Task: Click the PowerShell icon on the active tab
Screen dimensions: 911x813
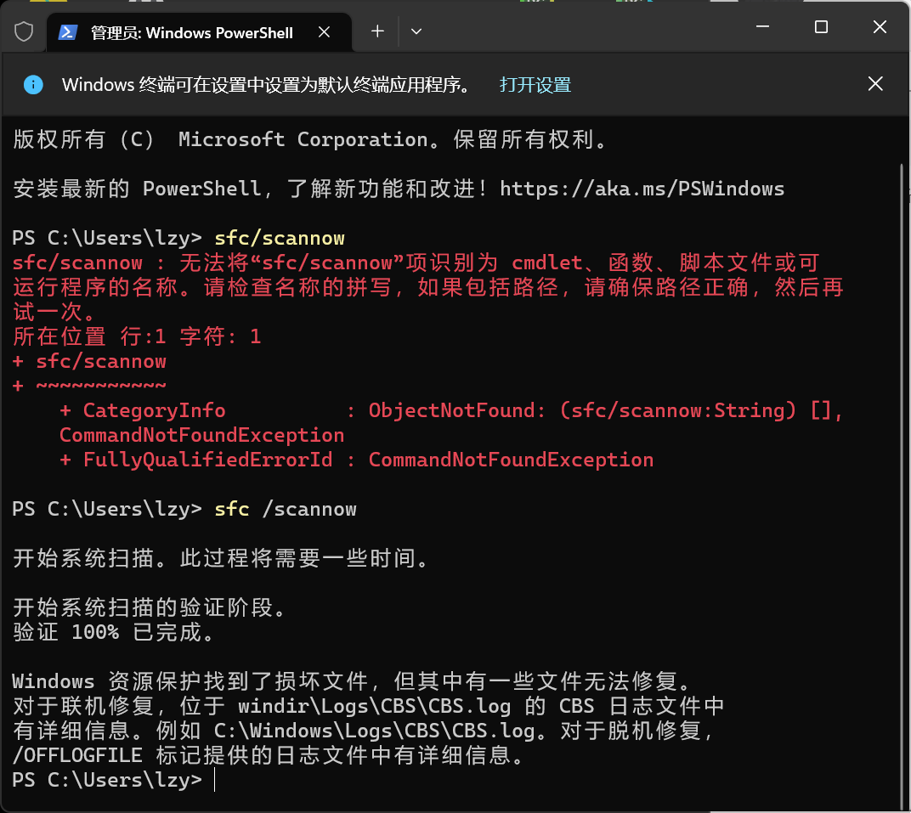Action: pos(66,32)
